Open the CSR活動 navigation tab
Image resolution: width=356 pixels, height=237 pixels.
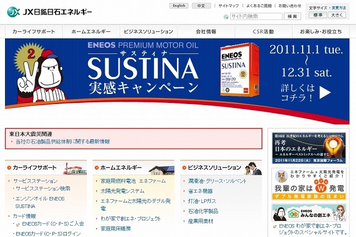tap(263, 32)
